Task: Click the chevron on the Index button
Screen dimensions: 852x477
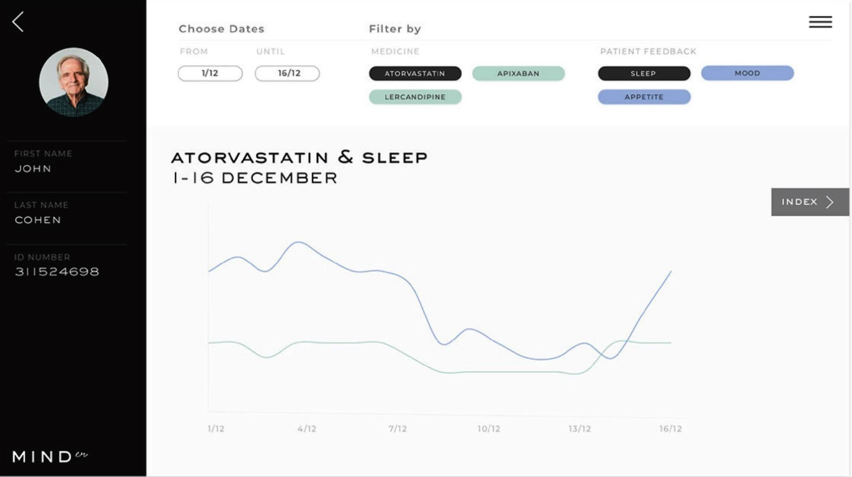Action: [830, 202]
